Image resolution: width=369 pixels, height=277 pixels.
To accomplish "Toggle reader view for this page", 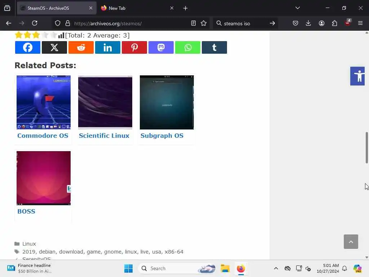I will click(x=194, y=23).
